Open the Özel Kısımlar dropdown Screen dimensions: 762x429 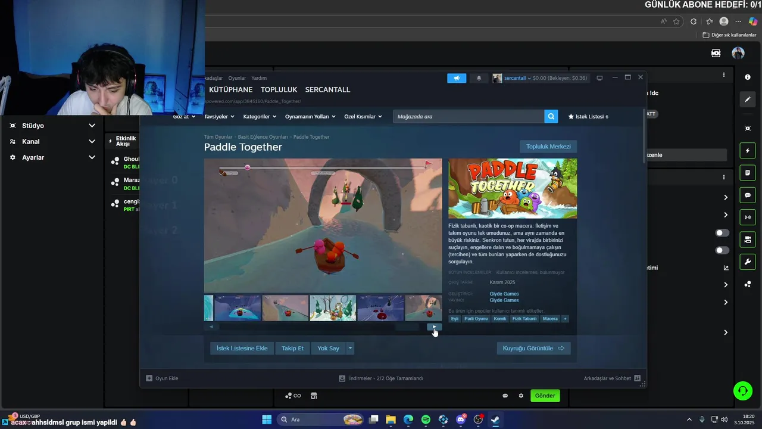[x=363, y=116]
